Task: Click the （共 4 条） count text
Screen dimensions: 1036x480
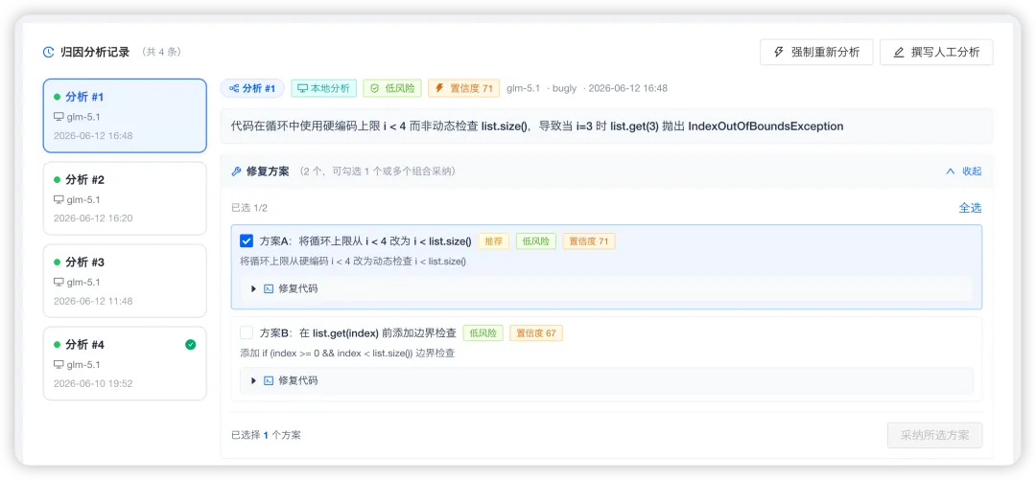Action: tap(162, 52)
